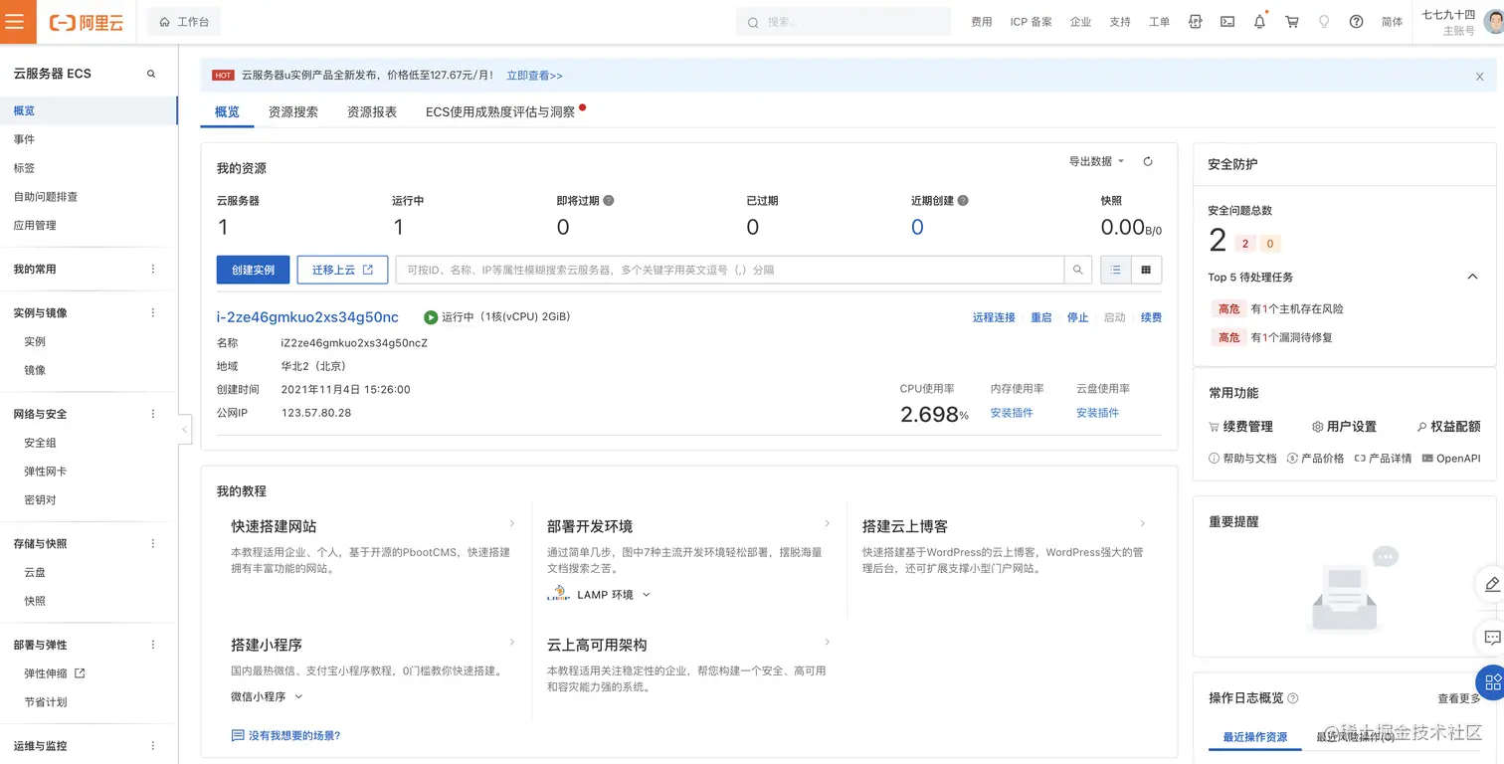Open the more-options dots next to 我的常用

(153, 270)
